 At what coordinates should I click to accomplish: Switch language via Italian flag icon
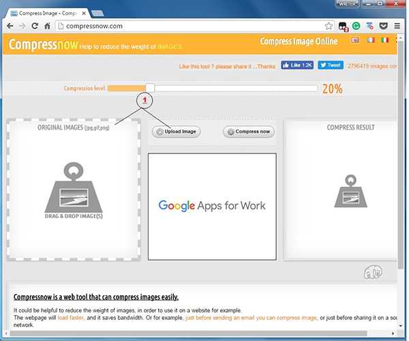coord(385,40)
